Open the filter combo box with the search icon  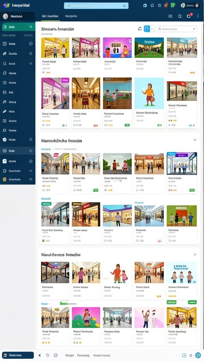177,29
